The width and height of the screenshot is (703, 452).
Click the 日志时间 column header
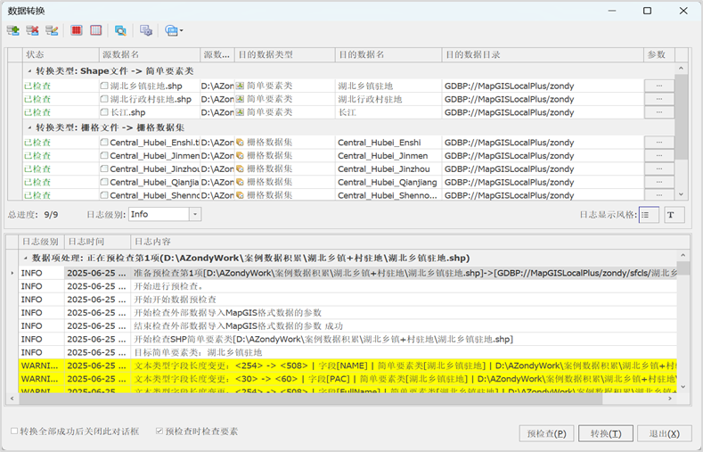coord(97,242)
